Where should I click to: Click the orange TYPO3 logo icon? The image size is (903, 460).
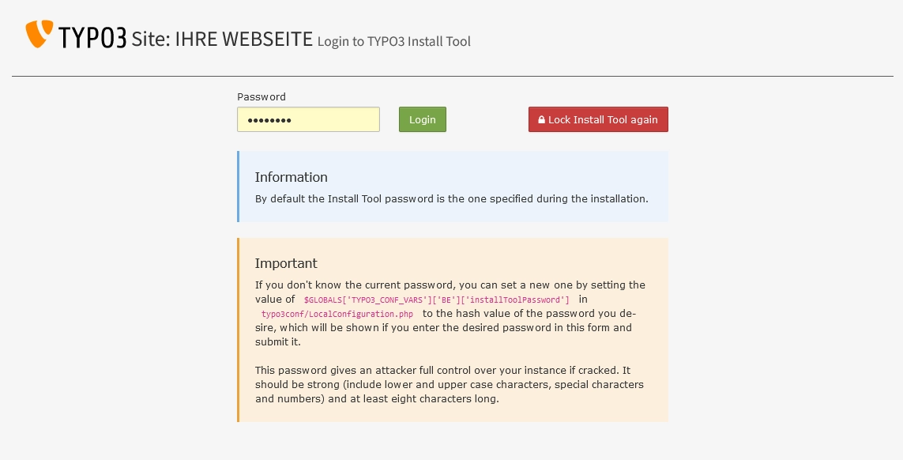(x=40, y=33)
